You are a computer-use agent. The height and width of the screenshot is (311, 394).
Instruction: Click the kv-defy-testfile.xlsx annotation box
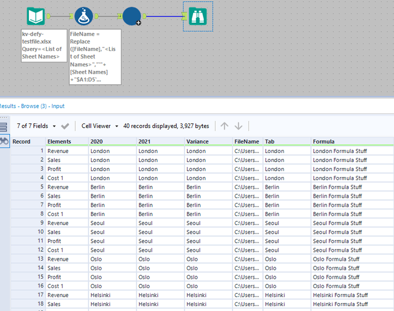[x=44, y=45]
